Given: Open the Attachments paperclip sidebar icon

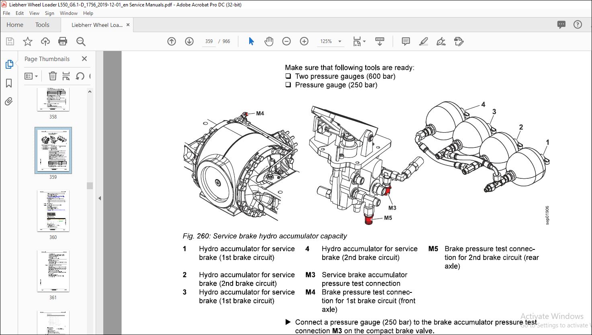Looking at the screenshot, I should (9, 102).
